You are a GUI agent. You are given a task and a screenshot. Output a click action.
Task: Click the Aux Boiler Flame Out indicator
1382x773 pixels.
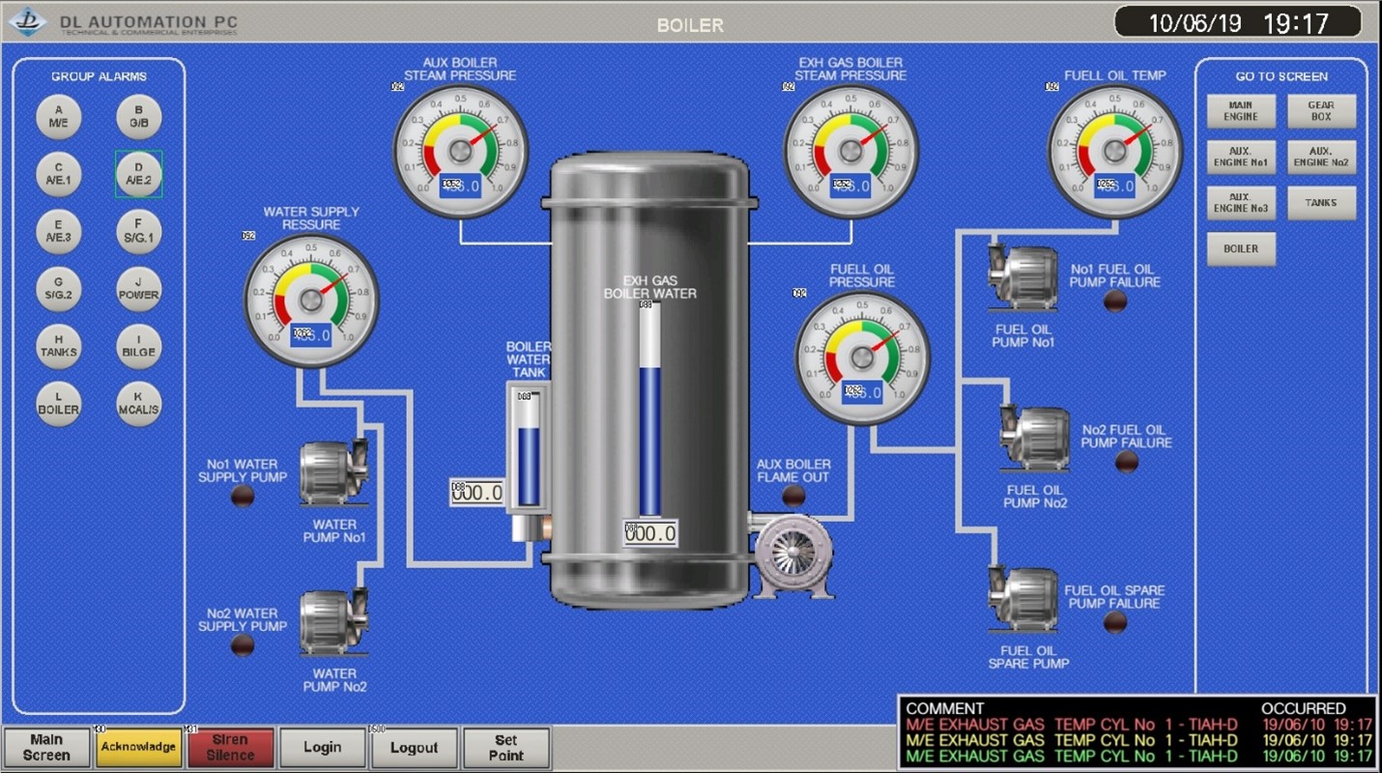point(793,497)
